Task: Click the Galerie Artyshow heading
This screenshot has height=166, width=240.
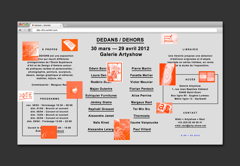Action: (121, 54)
